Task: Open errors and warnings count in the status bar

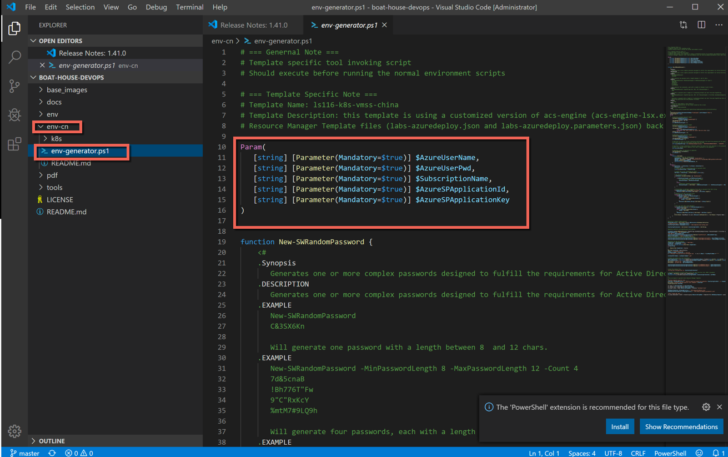Action: 79,453
